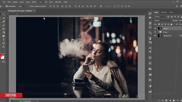Open the Character panel icon
Image resolution: width=182 pixels, height=102 pixels.
(x=150, y=48)
